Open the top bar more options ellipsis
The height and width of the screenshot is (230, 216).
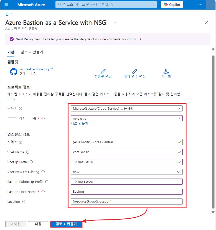pos(200,5)
